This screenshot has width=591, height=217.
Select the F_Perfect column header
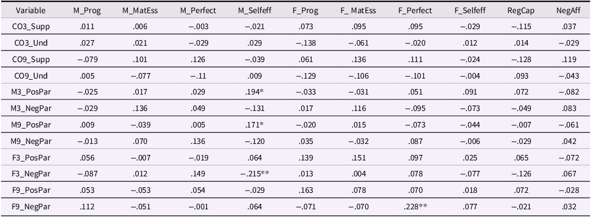(x=415, y=10)
